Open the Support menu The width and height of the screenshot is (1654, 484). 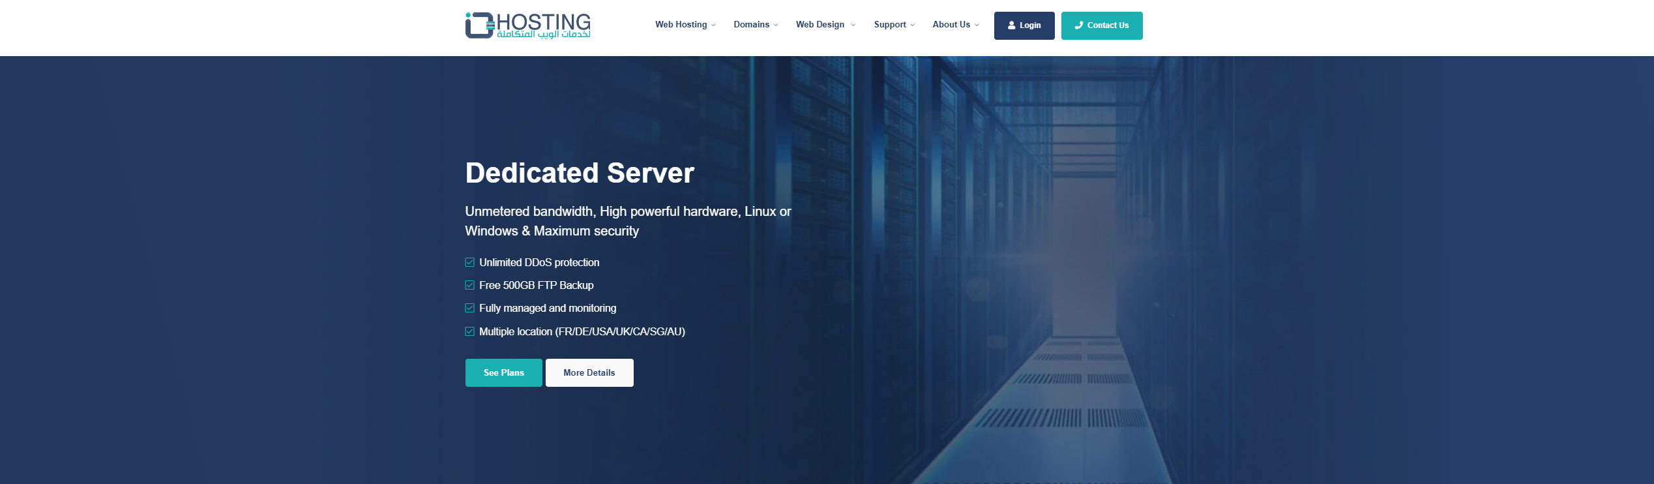[890, 24]
